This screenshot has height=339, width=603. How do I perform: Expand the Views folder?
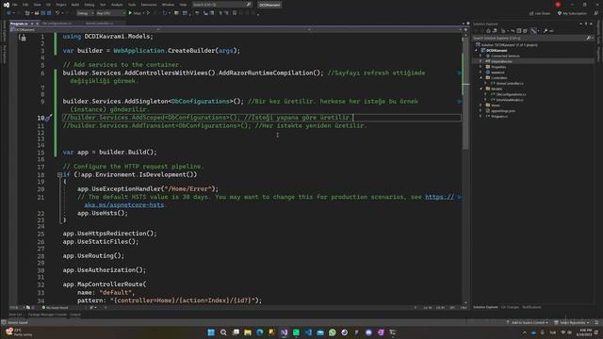(481, 105)
